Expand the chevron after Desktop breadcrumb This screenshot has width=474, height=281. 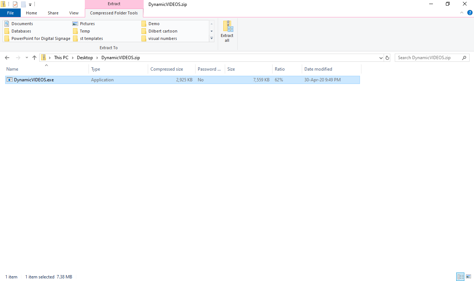click(97, 58)
